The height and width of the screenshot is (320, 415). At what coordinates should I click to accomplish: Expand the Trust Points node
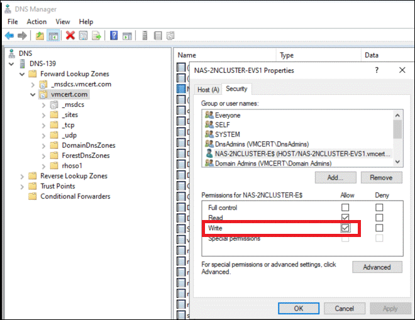click(x=22, y=187)
